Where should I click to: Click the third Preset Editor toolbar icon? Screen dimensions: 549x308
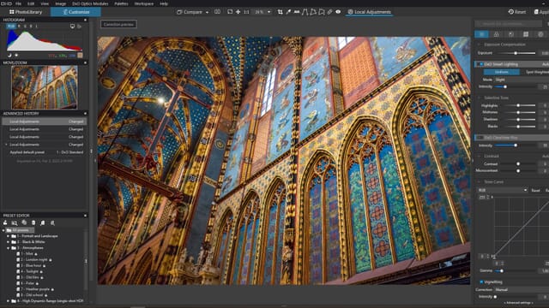[24, 222]
